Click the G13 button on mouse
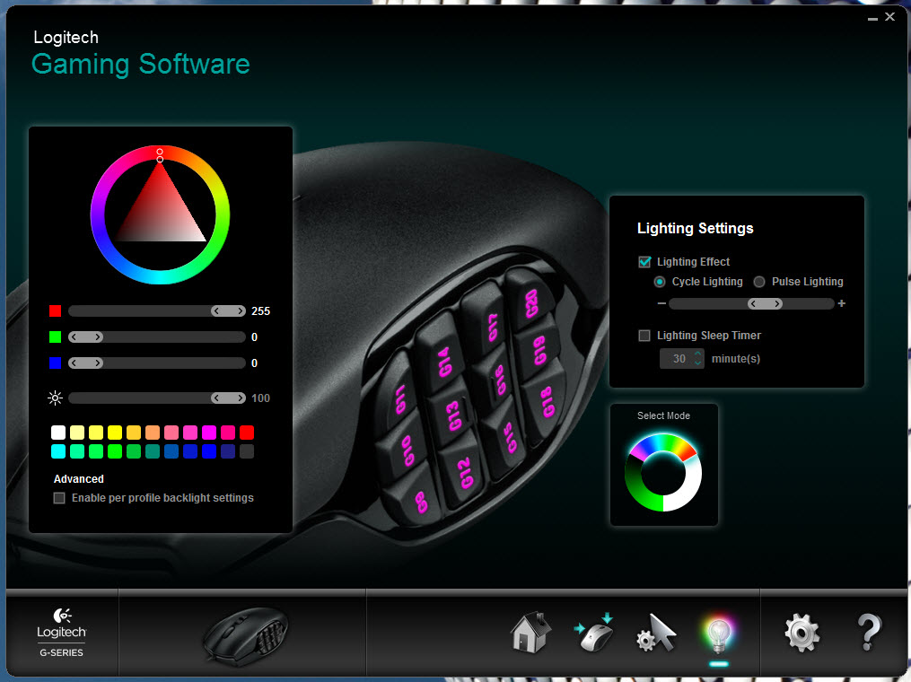This screenshot has width=911, height=682. [x=452, y=415]
